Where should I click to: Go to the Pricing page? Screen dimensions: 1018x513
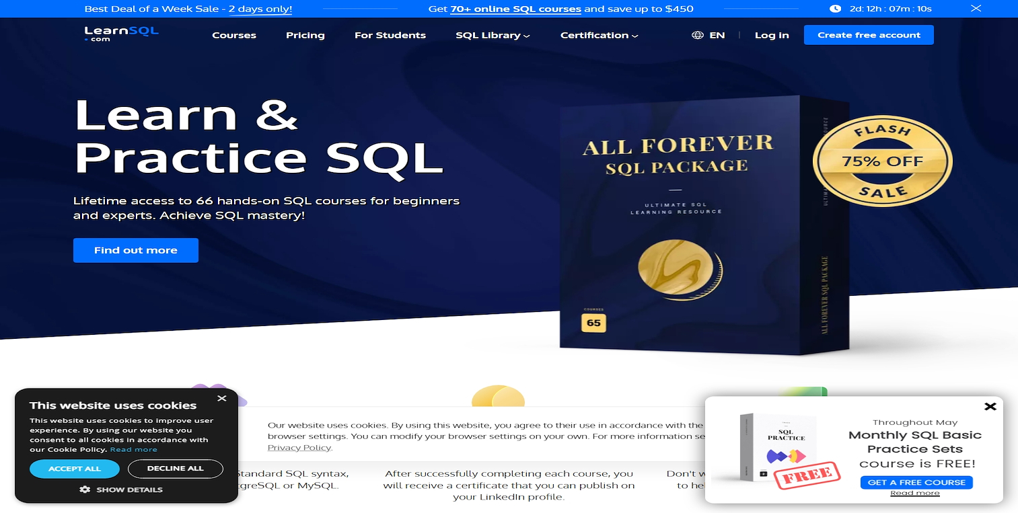pyautogui.click(x=305, y=35)
